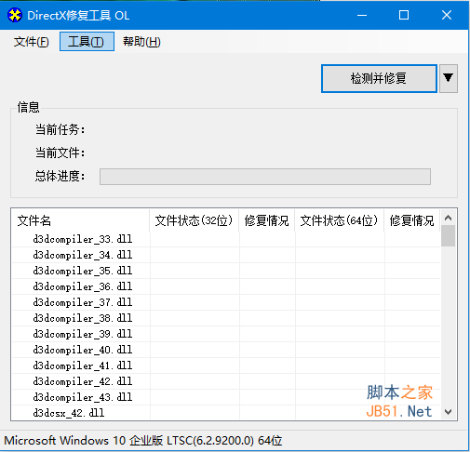This screenshot has width=470, height=452.
Task: Select row d3dcompiler_40.dll
Action: click(226, 350)
